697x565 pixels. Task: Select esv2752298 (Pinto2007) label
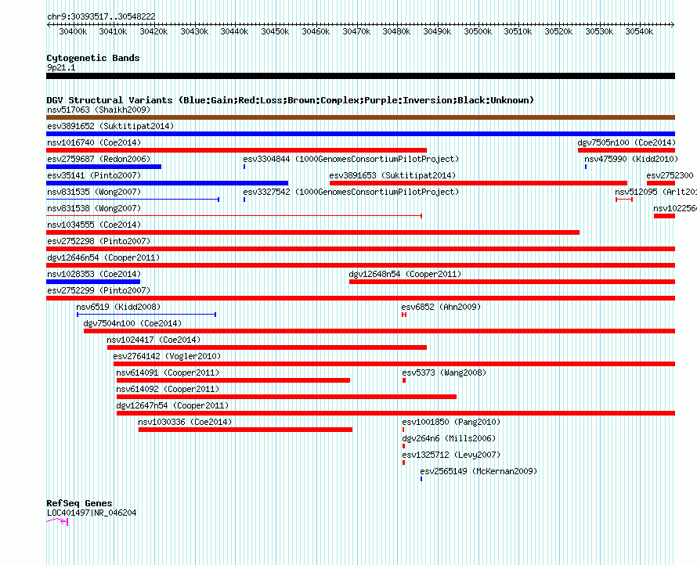99,241
